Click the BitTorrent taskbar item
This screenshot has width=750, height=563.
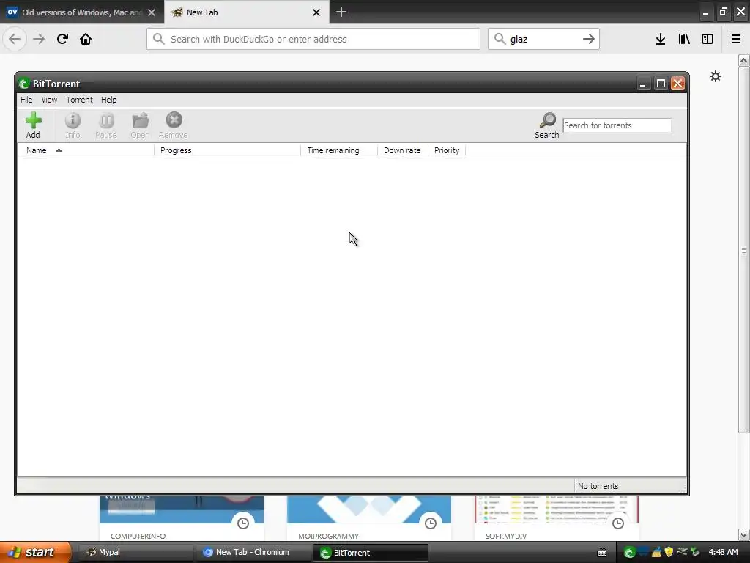370,553
